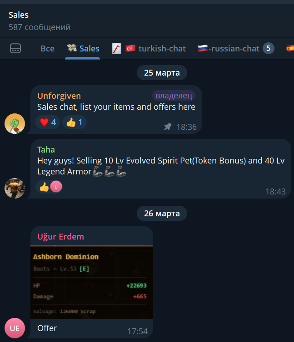
Task: Open the topic list panel icon
Action: click(15, 48)
